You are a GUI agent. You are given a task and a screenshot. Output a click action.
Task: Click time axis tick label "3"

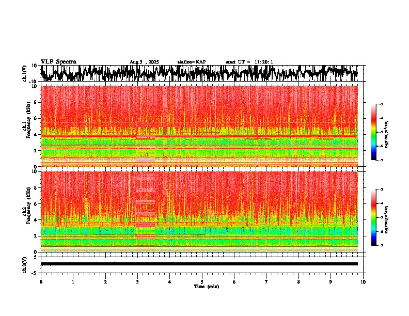click(137, 282)
